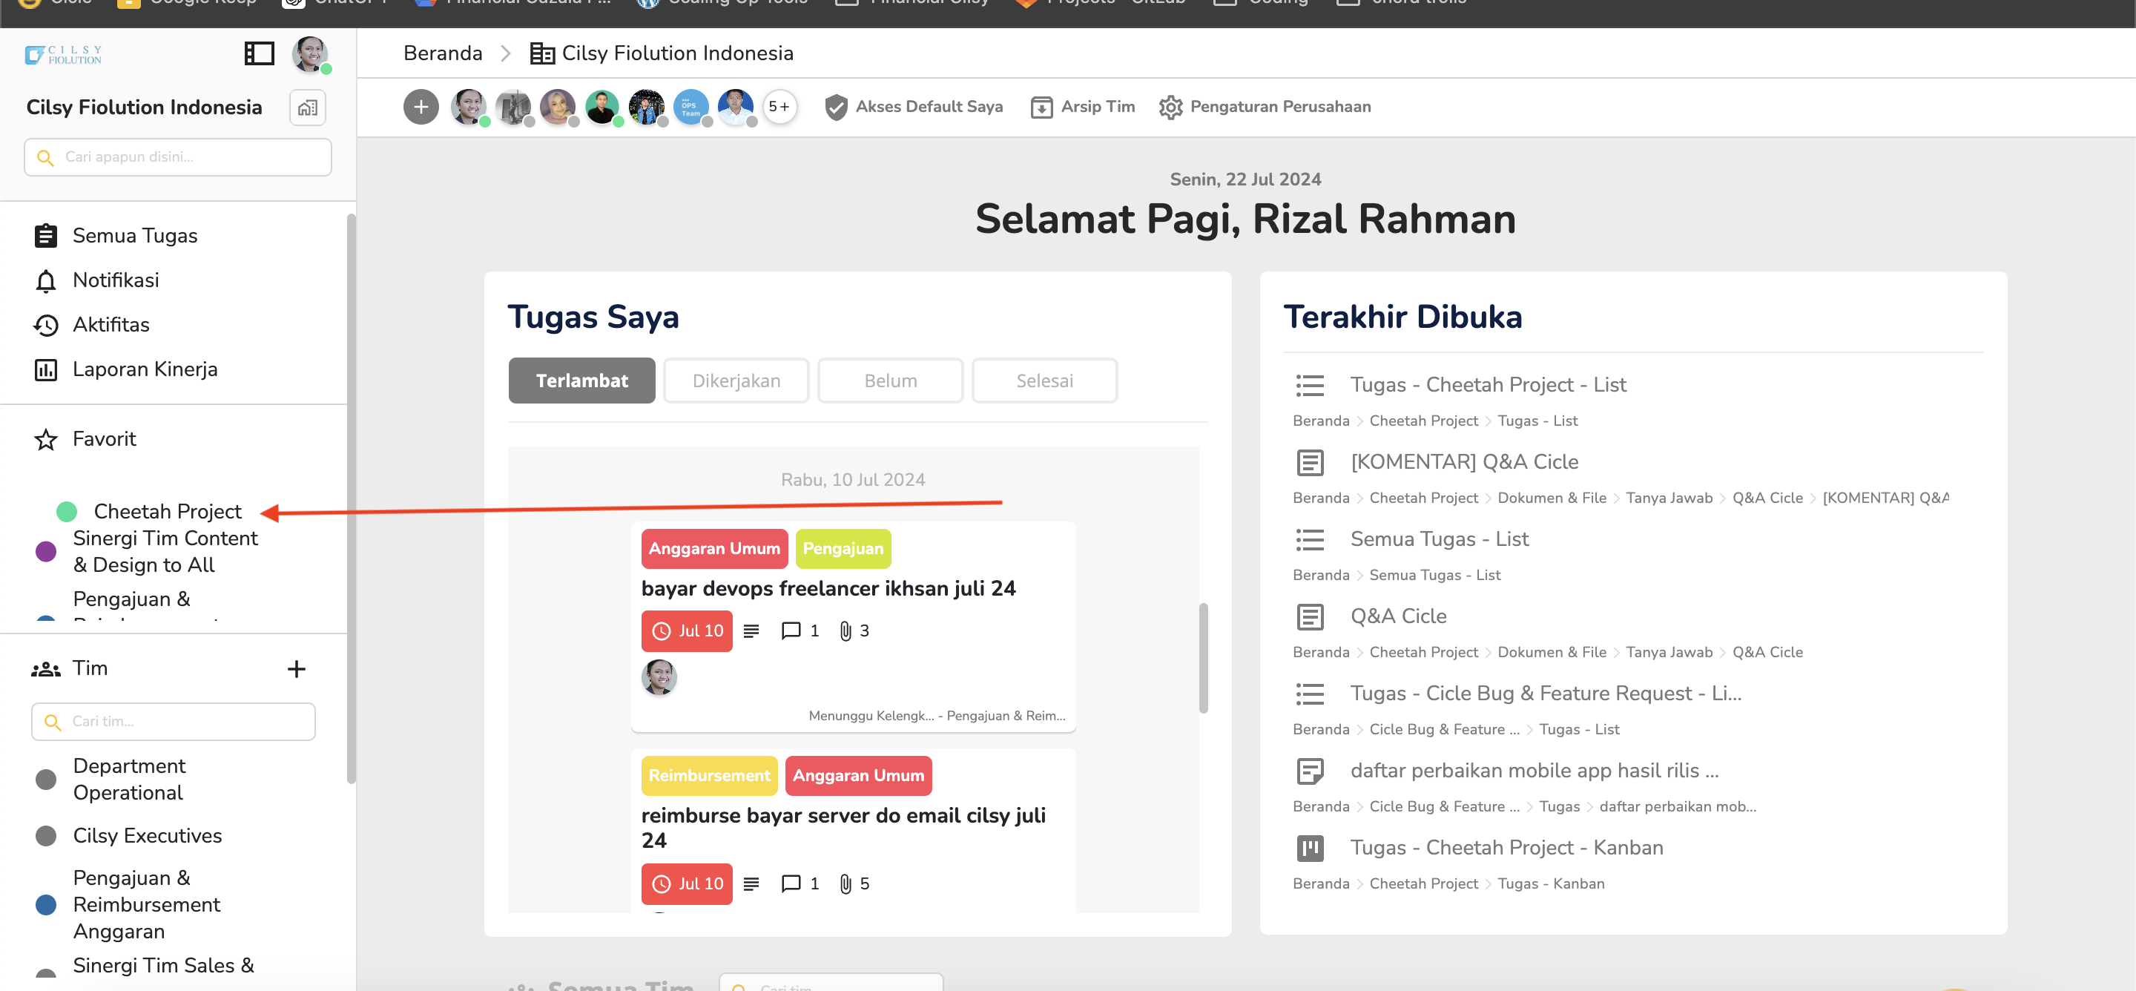This screenshot has height=991, width=2136.
Task: Open the Aktifitas history icon
Action: 45,325
